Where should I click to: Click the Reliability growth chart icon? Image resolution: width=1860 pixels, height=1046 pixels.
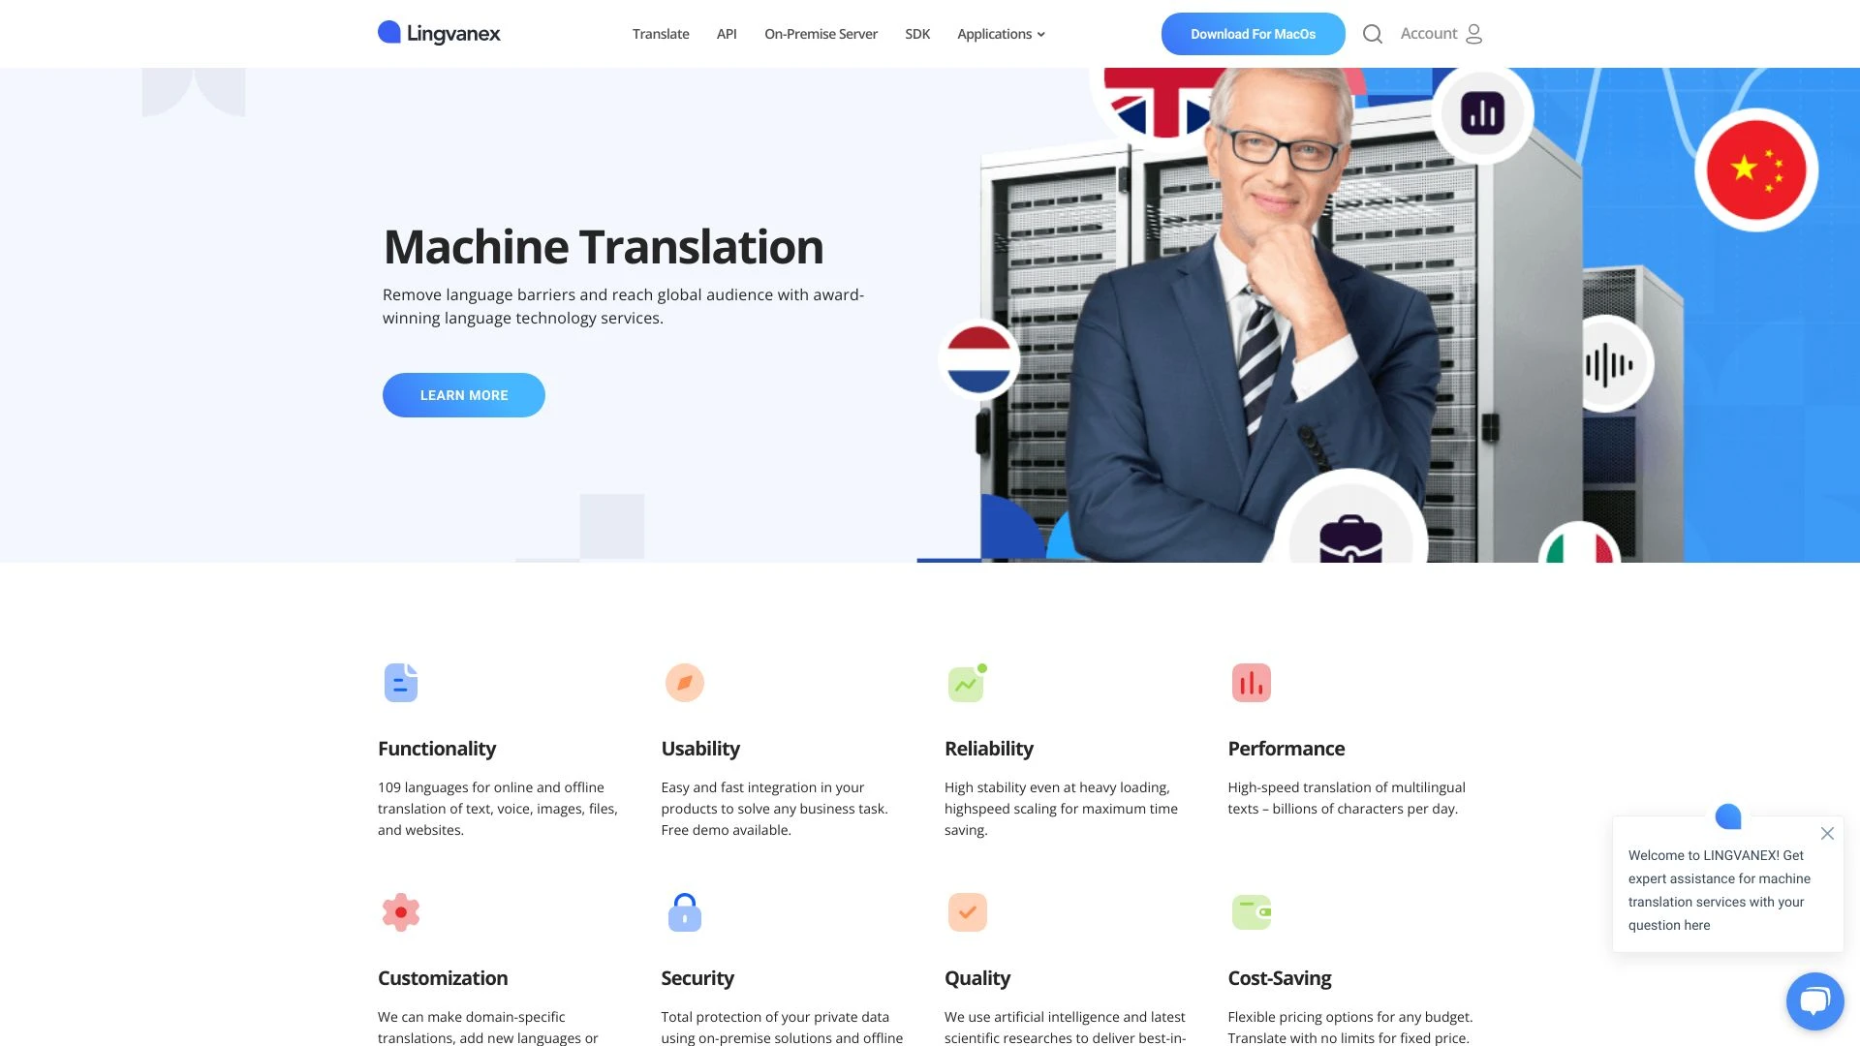[966, 682]
